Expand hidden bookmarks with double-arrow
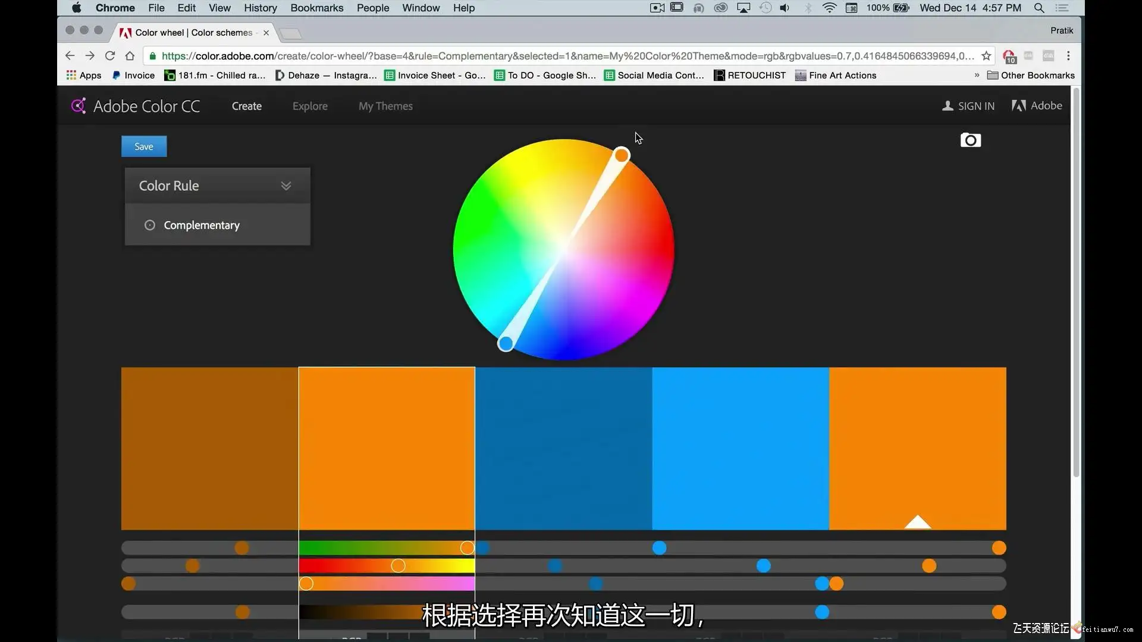 click(977, 75)
